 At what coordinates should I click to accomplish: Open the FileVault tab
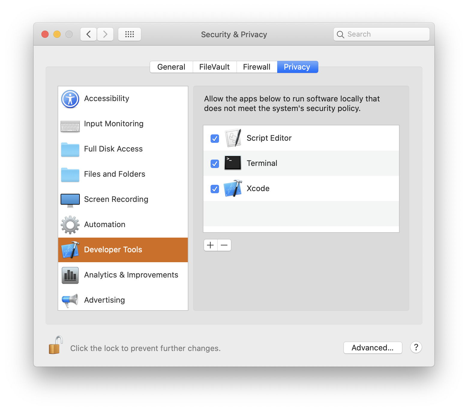click(x=214, y=67)
